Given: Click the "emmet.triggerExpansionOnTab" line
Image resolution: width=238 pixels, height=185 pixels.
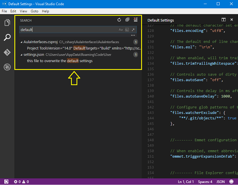Looking at the screenshot, I should (x=204, y=157).
